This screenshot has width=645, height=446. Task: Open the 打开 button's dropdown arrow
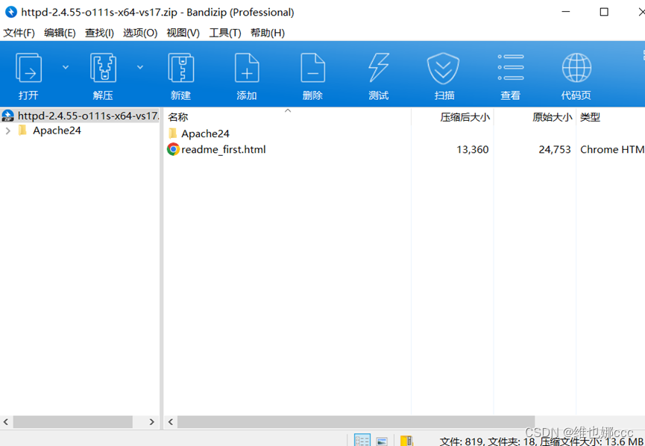click(x=64, y=67)
